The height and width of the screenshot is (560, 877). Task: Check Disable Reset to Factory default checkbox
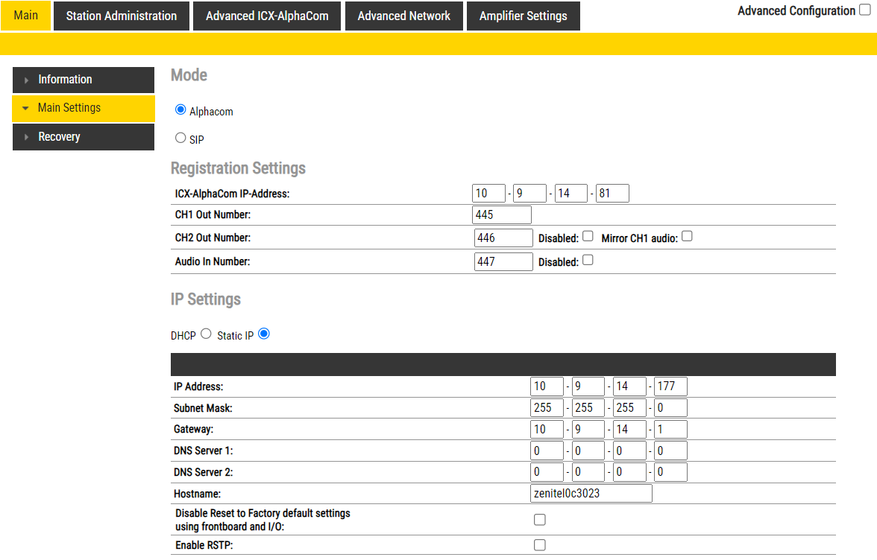coord(540,520)
